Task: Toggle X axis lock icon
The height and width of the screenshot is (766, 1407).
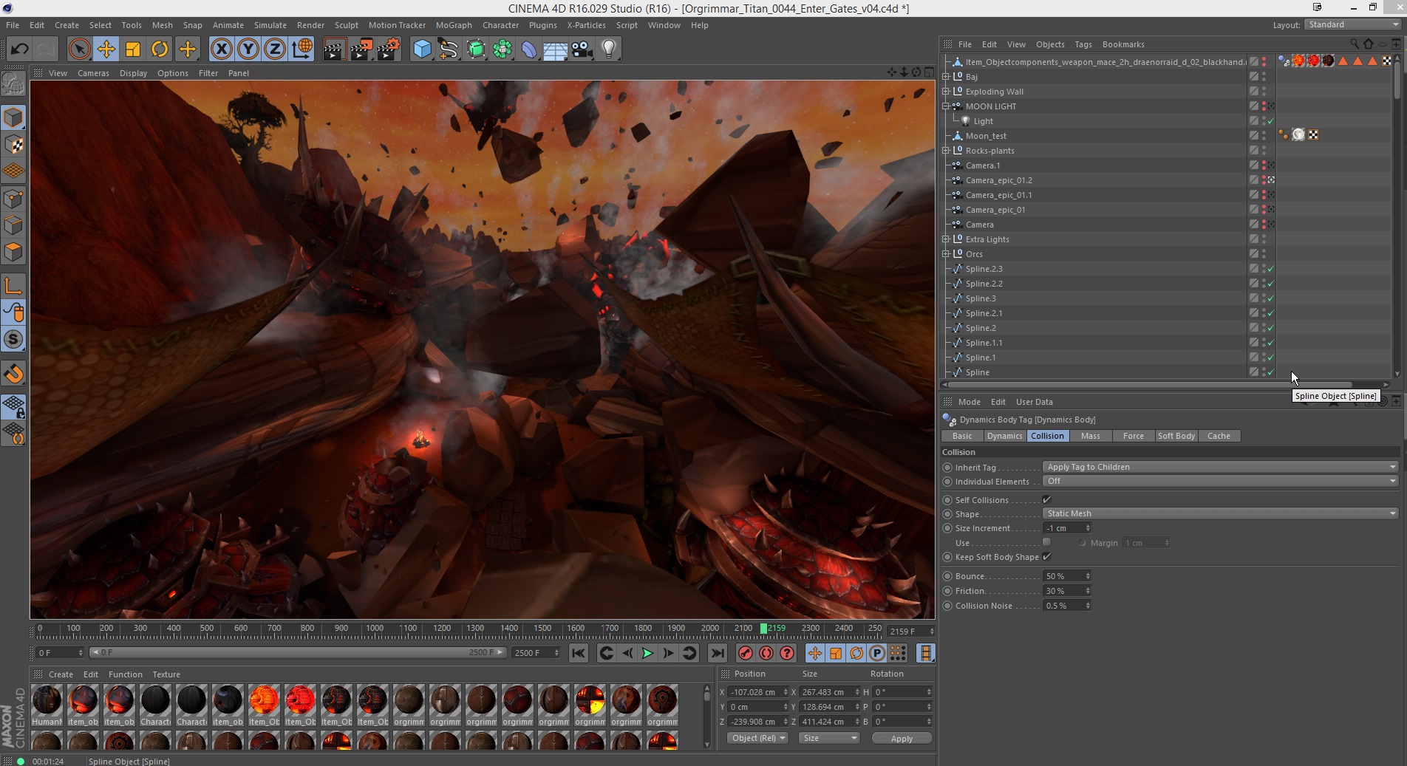Action: tap(221, 49)
